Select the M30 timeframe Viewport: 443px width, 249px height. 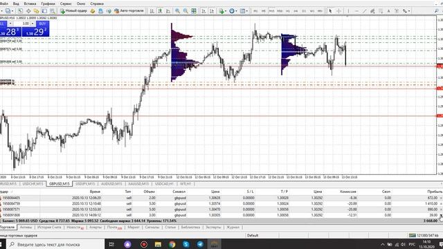pos(280,11)
